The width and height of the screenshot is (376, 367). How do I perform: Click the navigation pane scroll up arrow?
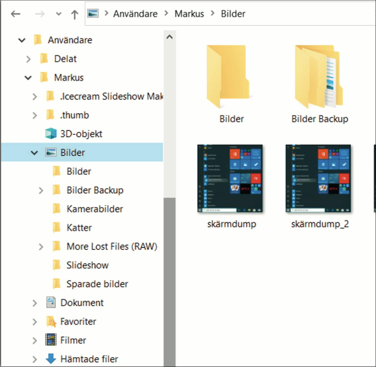[x=170, y=37]
